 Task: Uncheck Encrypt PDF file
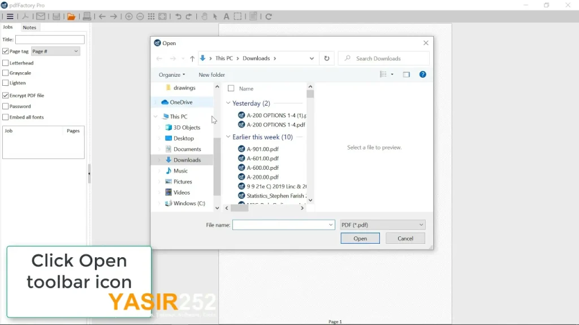point(6,95)
